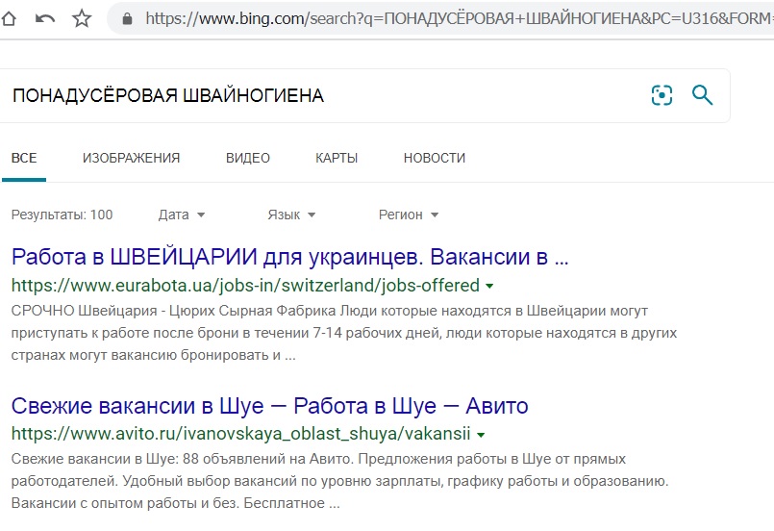
Task: Switch to the ИЗОБРАЖЕНИЯ tab
Action: 132,158
